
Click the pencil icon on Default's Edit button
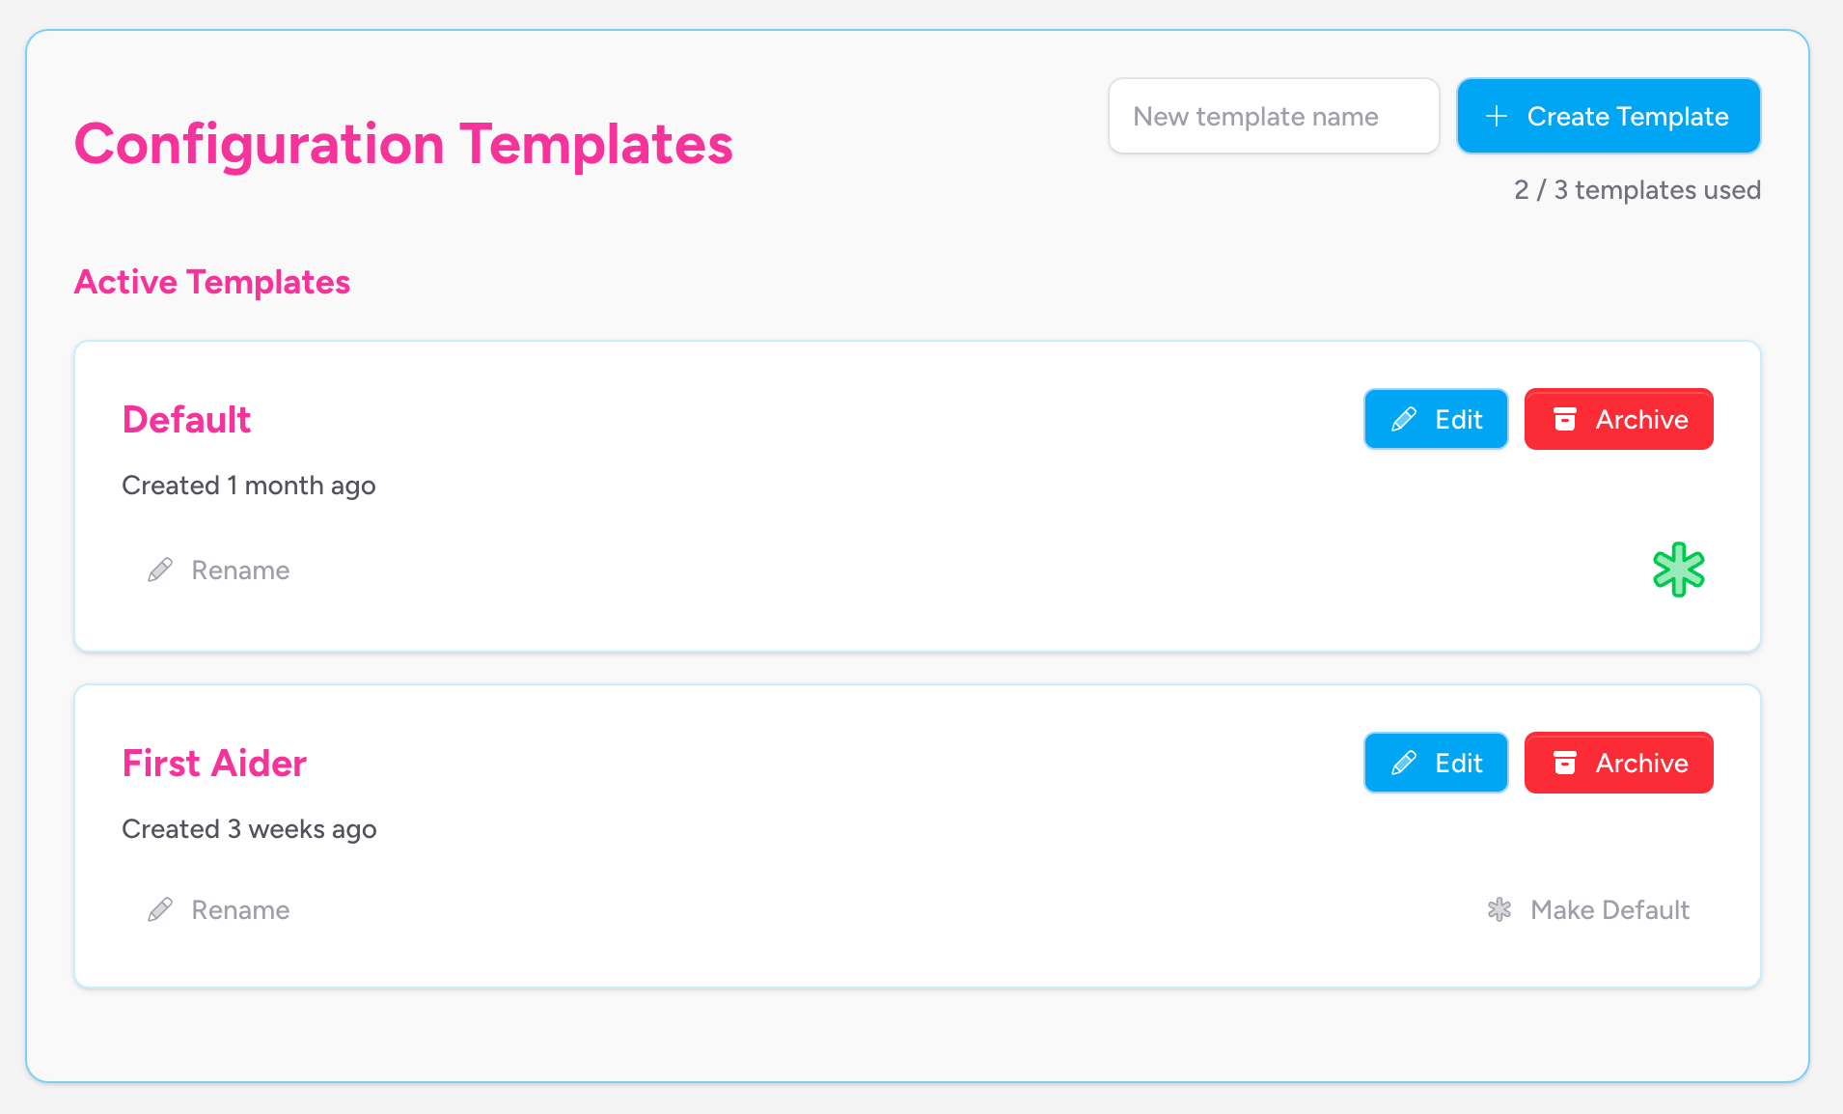(1405, 419)
